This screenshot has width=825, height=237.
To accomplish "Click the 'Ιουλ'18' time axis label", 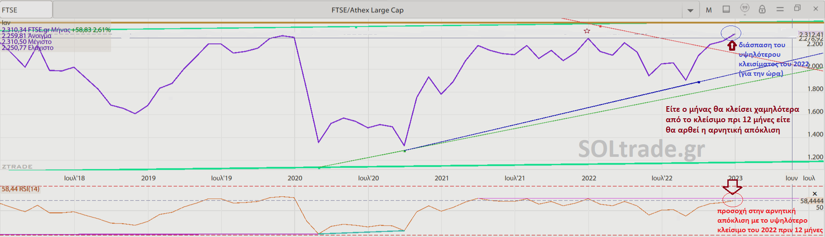I will (x=75, y=178).
